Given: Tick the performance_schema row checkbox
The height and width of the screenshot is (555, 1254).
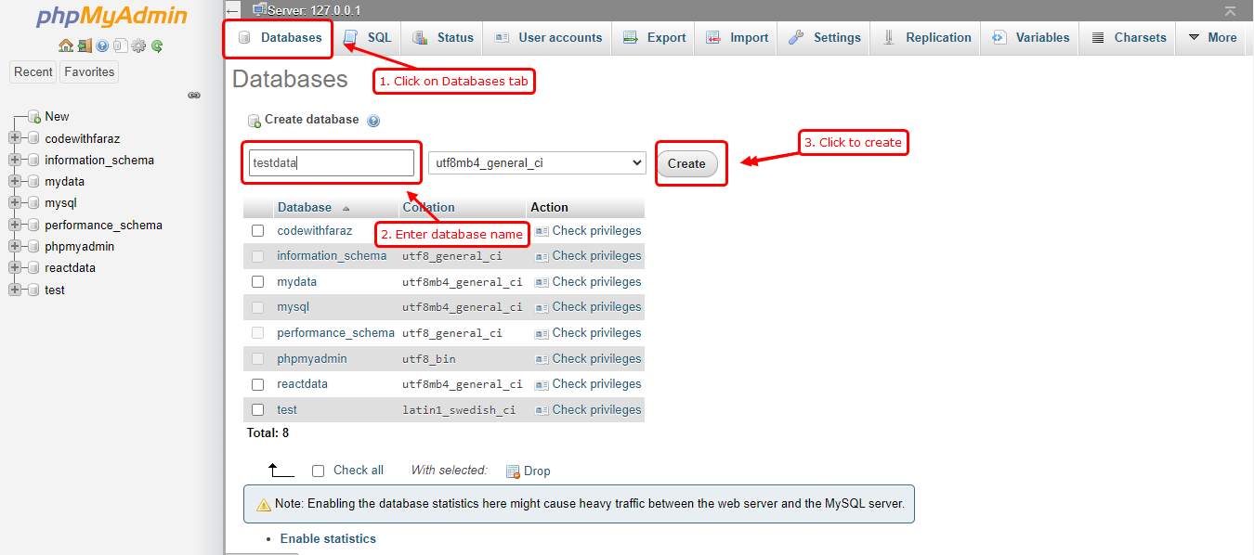Looking at the screenshot, I should [257, 333].
